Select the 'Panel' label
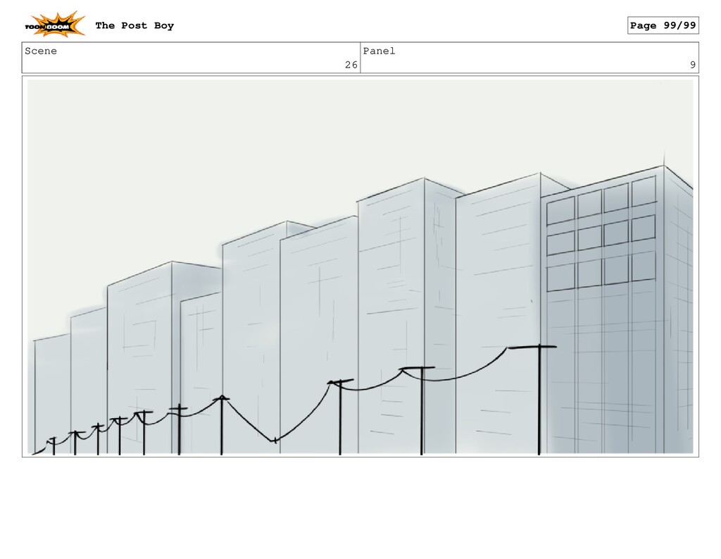 coord(380,51)
